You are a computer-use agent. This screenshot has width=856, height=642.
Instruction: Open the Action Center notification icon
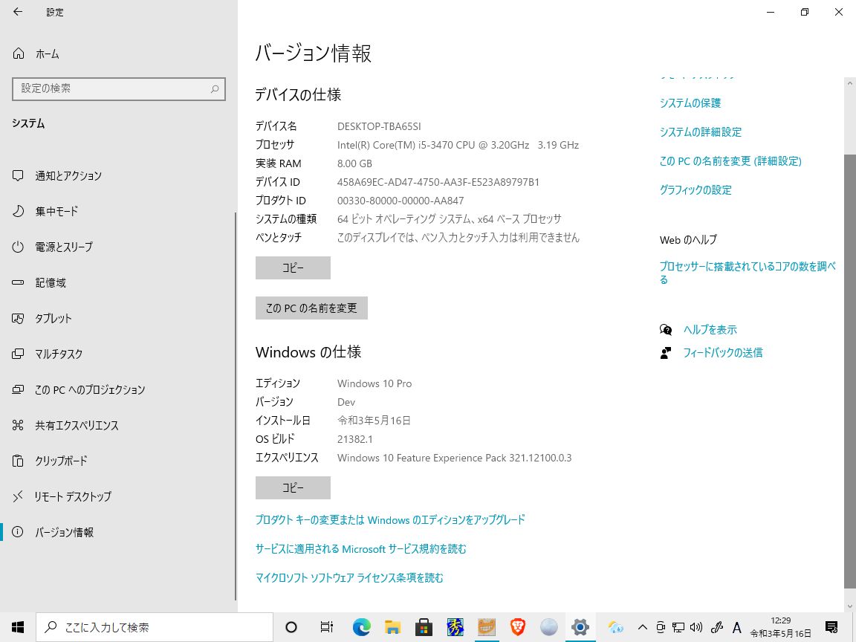tap(831, 627)
